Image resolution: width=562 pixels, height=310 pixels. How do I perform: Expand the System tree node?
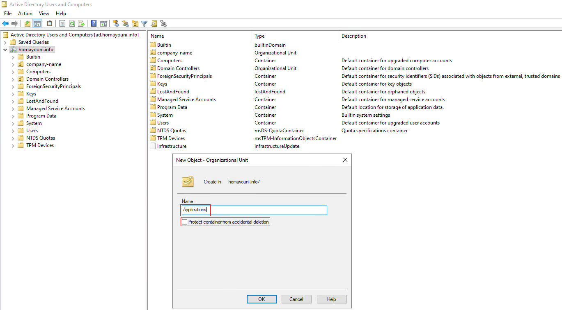(13, 123)
